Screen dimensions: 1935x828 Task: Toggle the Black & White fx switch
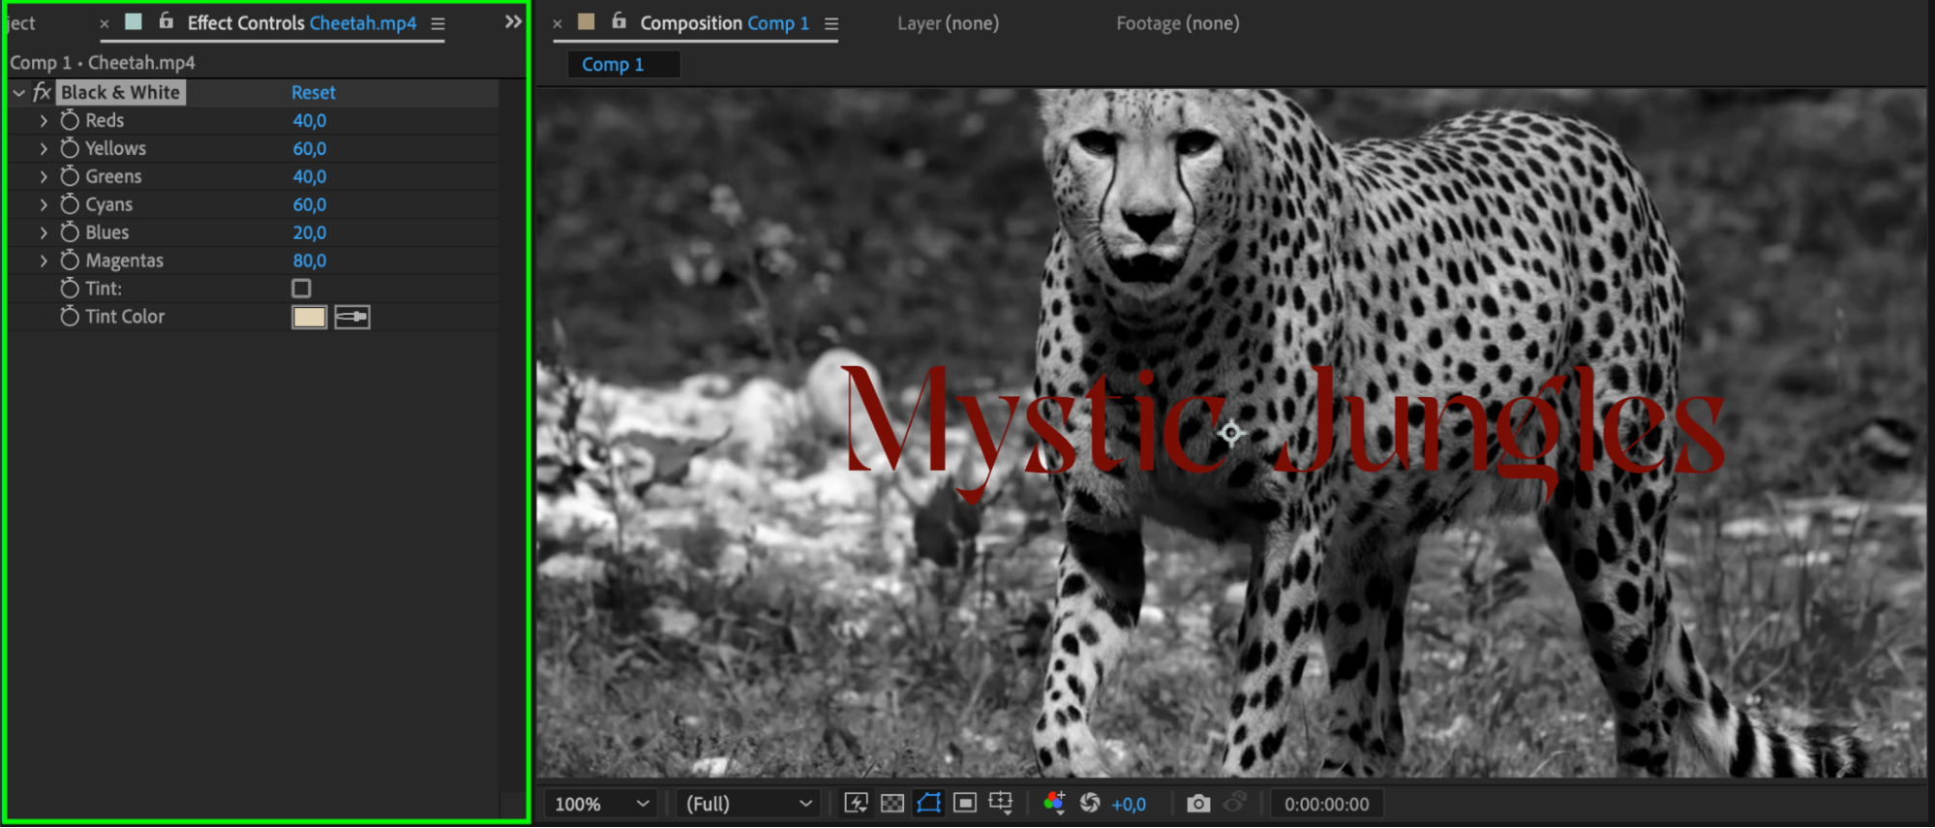(42, 92)
